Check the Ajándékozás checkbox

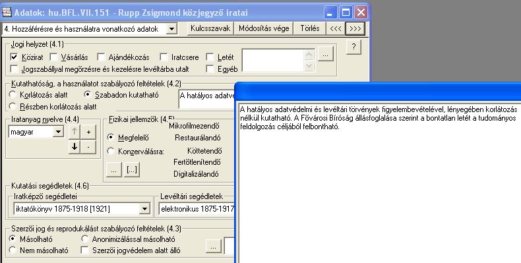[x=101, y=57]
